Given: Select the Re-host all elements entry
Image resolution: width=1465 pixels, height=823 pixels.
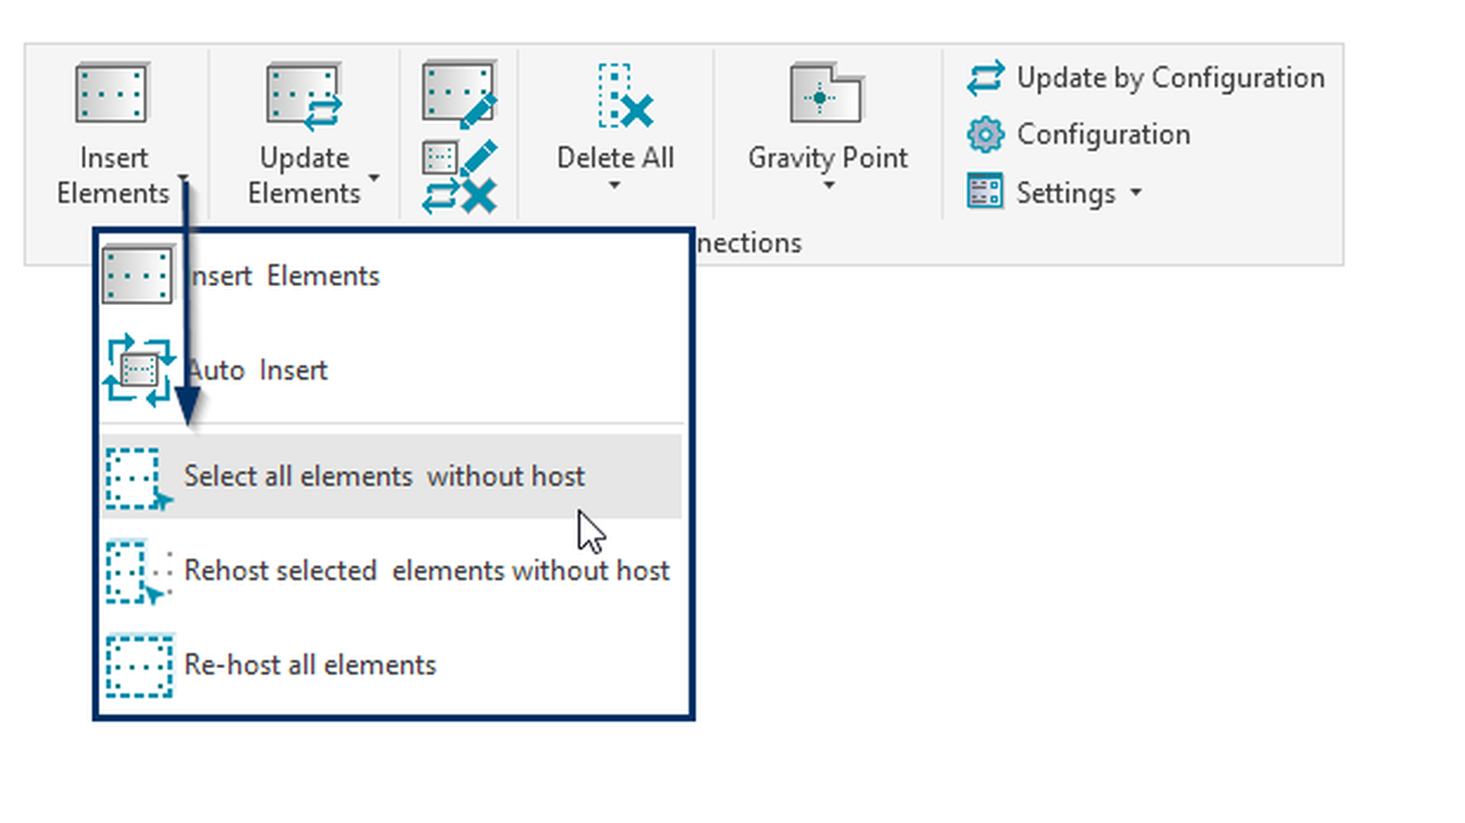Looking at the screenshot, I should [x=310, y=665].
